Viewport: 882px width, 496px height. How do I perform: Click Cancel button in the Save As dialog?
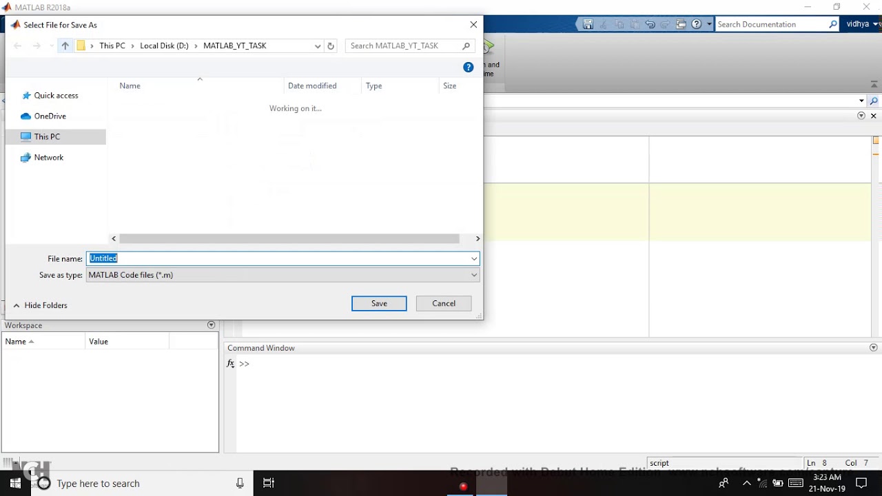click(444, 303)
